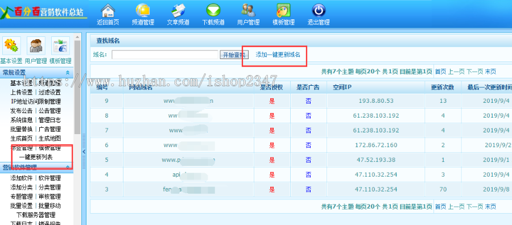The height and width of the screenshot is (225, 512).
Task: Go to 下一页 above the table
Action: point(474,72)
